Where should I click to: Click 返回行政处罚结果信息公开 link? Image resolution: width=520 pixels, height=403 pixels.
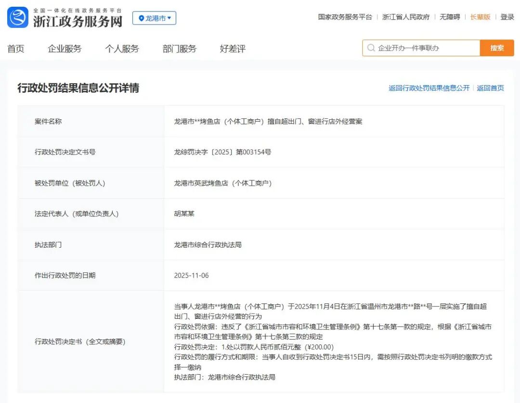point(429,88)
